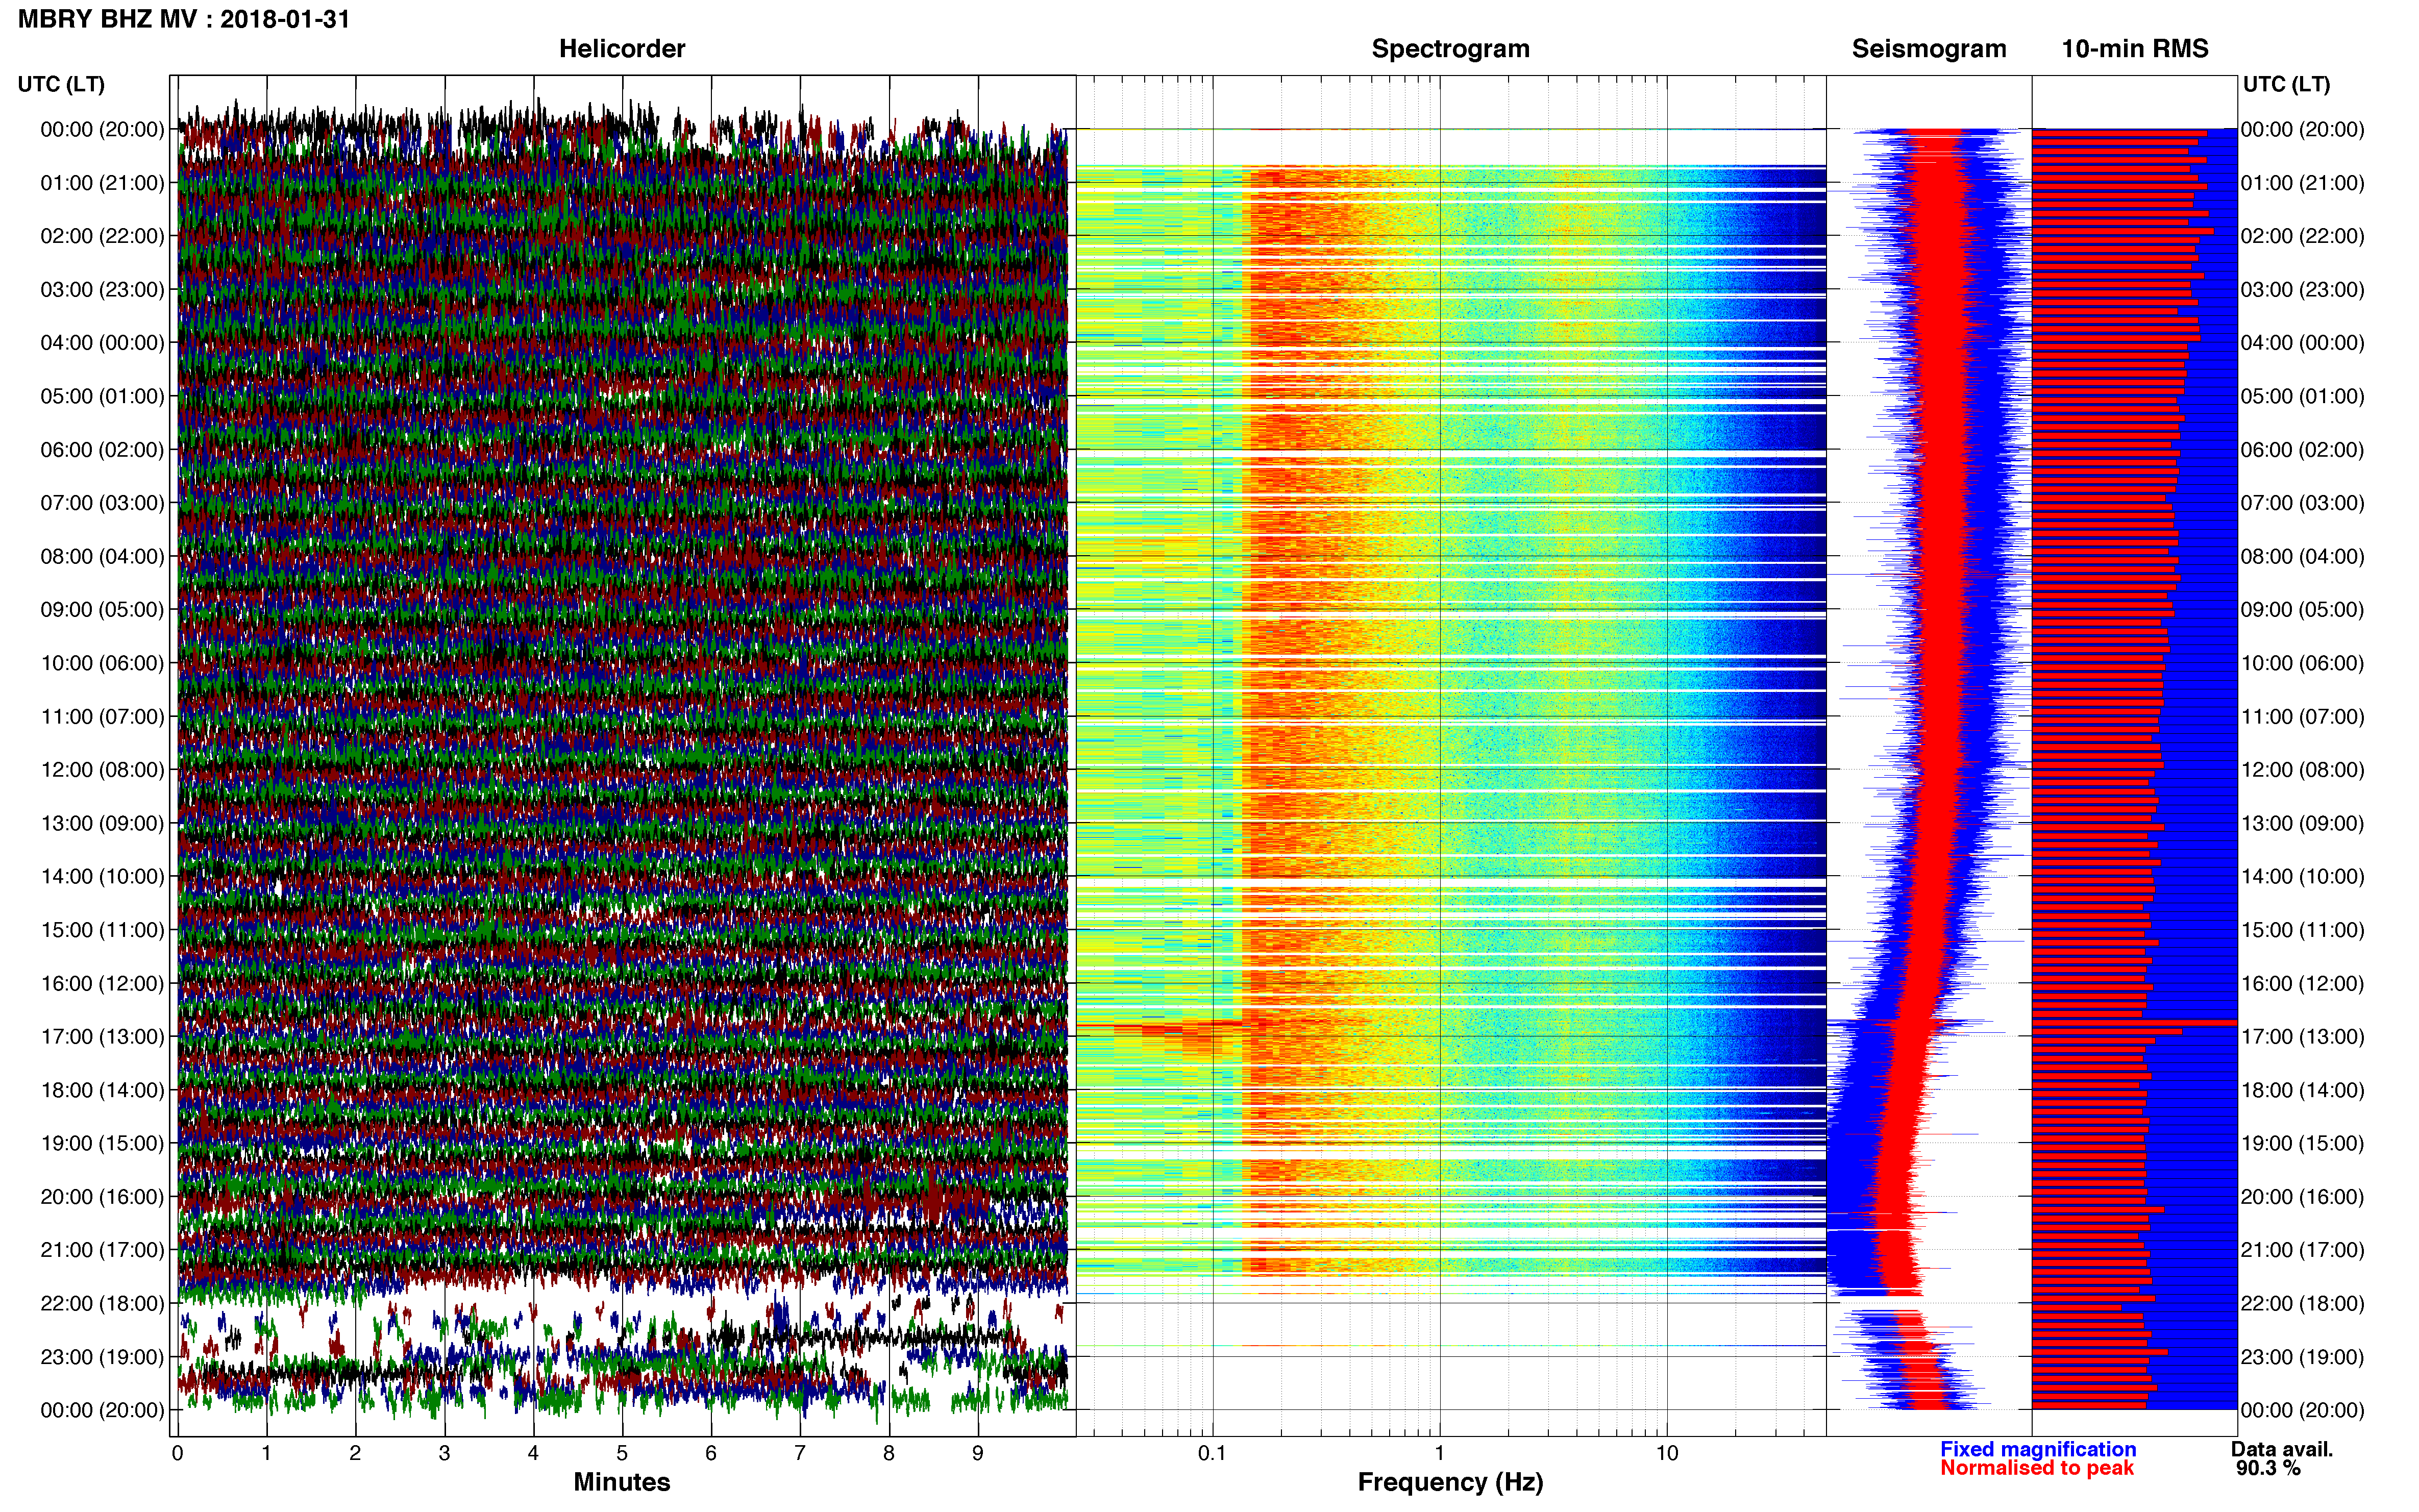2419x1512 pixels.
Task: Click the '0' tick on the Minutes axis
Action: (x=177, y=1454)
